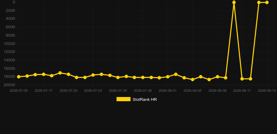The height and width of the screenshot is (134, 277).
Task: Click y-axis label 14000
Action: [9, 60]
